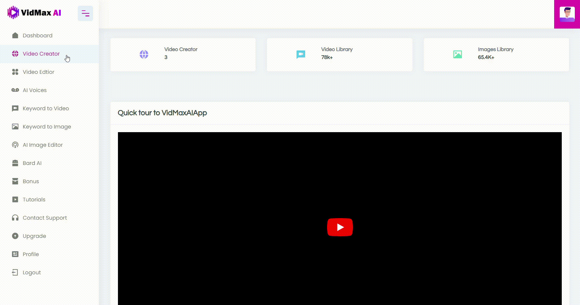Click the AI Voices voicemail icon

tap(15, 90)
